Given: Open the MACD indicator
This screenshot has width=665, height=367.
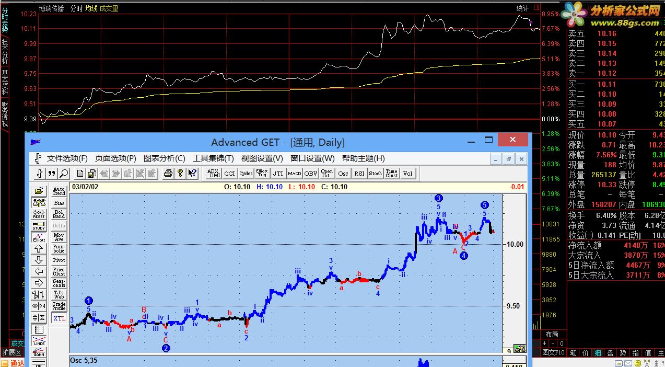Looking at the screenshot, I should coord(295,174).
